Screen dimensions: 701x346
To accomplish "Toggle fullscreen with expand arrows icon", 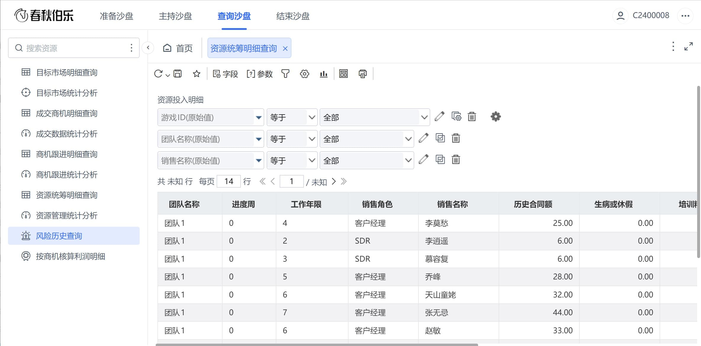I will pyautogui.click(x=689, y=46).
